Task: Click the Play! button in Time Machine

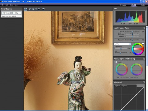Action: 17,13
